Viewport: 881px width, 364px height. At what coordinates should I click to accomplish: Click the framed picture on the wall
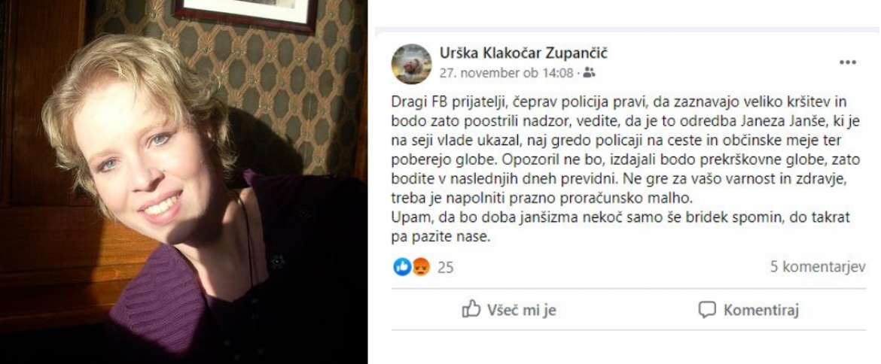[x=245, y=15]
